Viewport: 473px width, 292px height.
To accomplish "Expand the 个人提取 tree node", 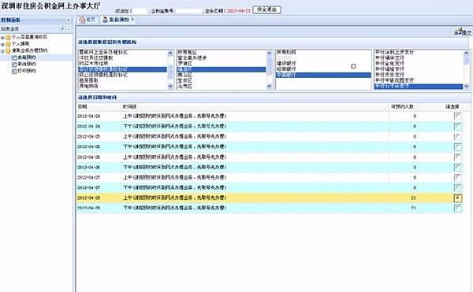I will point(2,45).
